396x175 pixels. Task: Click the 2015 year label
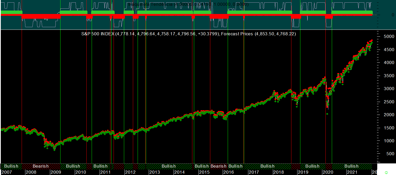click(x=204, y=172)
